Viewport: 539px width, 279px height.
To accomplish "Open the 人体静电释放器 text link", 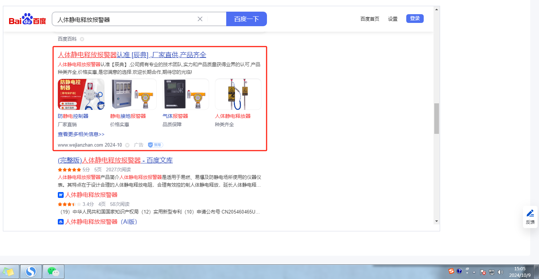I will tap(233, 116).
